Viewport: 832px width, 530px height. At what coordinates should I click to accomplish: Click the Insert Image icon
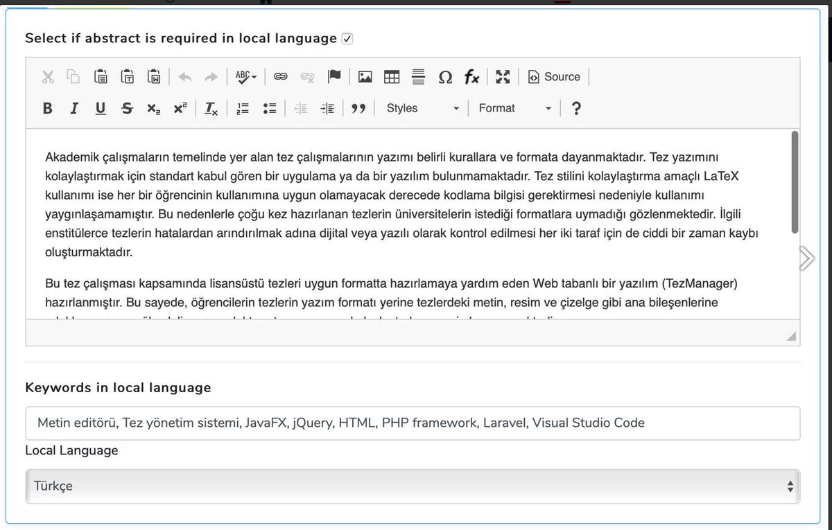(365, 77)
